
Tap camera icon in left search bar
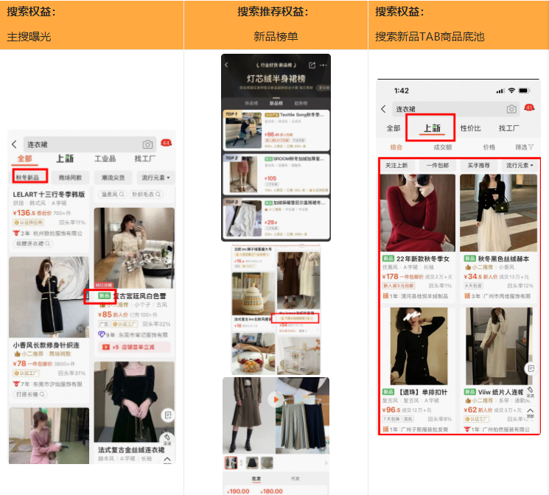tap(147, 144)
